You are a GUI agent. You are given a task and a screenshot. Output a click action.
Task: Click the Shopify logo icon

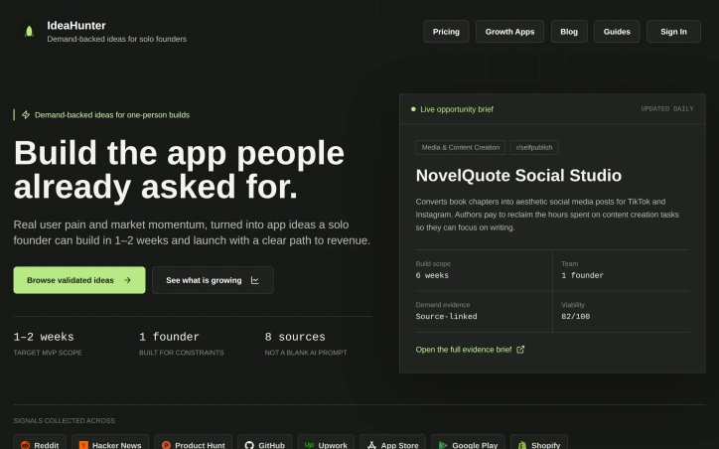click(522, 445)
